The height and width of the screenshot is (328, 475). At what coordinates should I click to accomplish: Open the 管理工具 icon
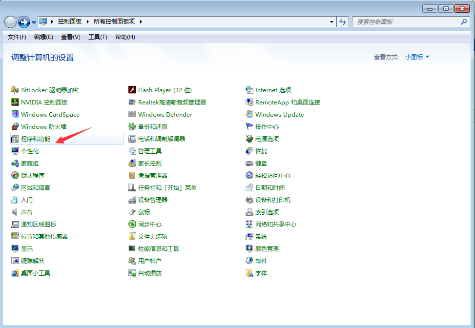pos(132,151)
